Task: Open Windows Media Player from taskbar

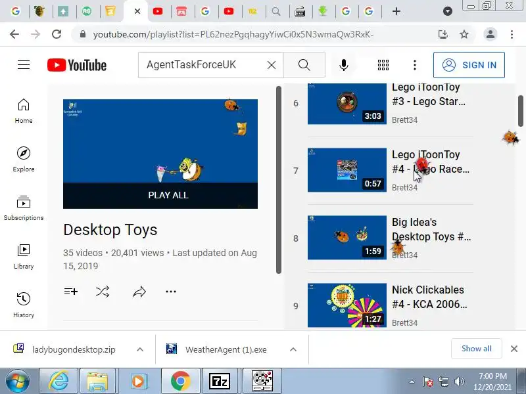Action: pyautogui.click(x=138, y=382)
